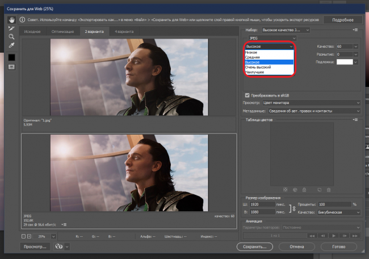Select the original image preview

tap(129, 77)
